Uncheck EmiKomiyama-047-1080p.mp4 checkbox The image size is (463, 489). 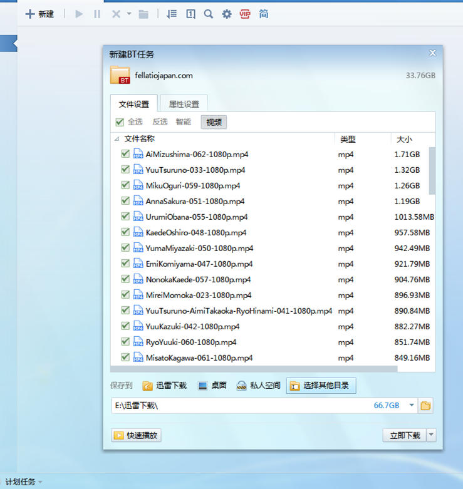(x=125, y=263)
